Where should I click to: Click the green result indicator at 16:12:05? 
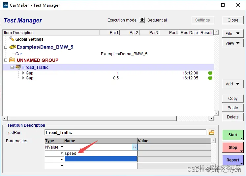pyautogui.click(x=210, y=78)
